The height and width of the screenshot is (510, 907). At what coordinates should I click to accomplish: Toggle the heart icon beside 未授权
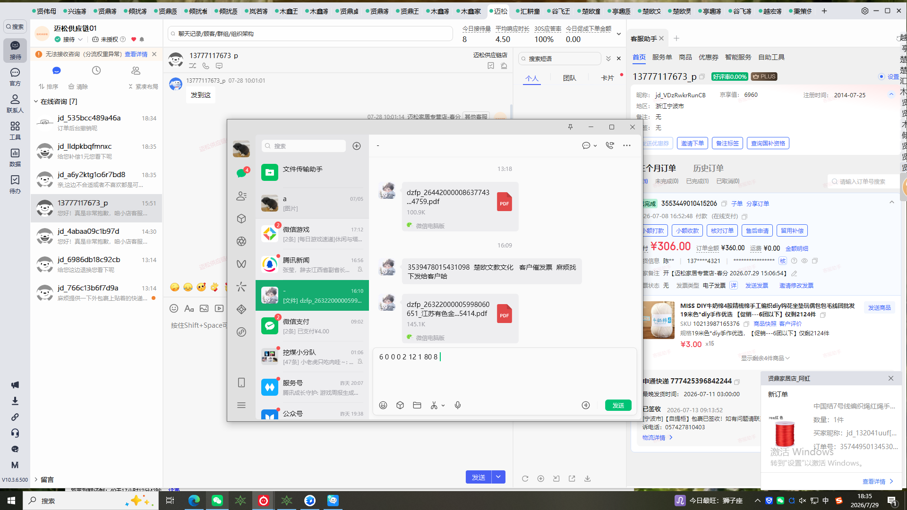click(134, 39)
